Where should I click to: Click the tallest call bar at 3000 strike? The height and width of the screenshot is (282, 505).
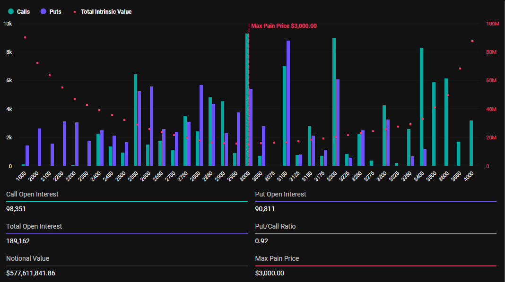pos(247,100)
